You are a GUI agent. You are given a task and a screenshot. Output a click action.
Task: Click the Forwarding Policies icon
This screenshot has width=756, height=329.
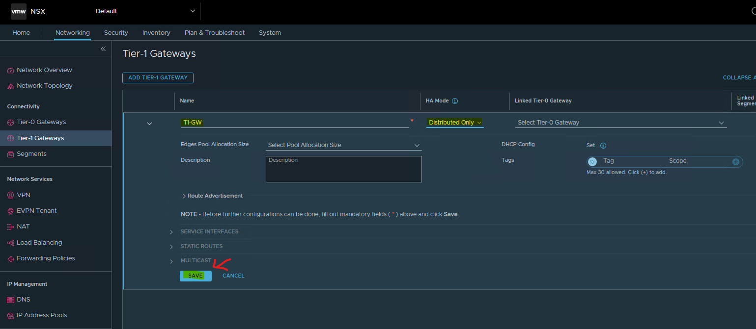coord(11,259)
